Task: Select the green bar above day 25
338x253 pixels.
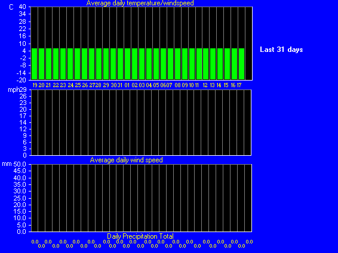Action: coord(78,64)
